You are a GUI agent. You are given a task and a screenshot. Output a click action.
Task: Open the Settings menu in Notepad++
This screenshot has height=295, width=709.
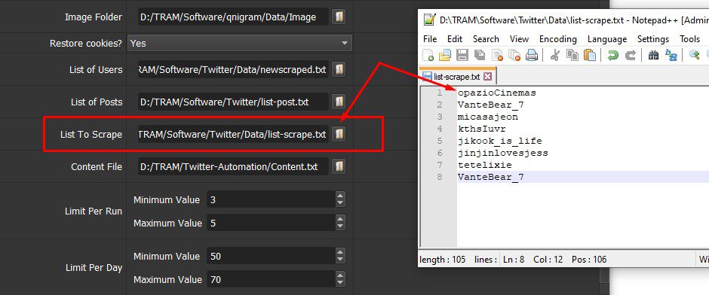click(653, 39)
